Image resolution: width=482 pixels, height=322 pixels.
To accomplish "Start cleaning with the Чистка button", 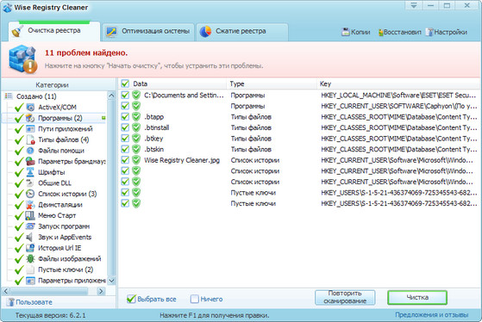I will [x=417, y=297].
